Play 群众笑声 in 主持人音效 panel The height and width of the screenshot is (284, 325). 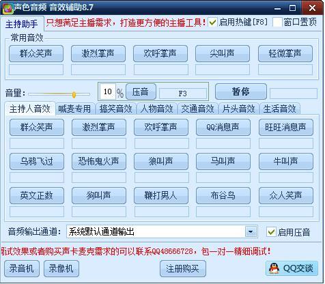(37, 127)
